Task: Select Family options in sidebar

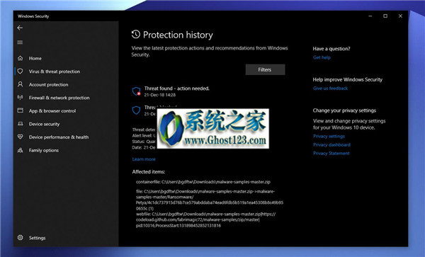Action: click(44, 150)
